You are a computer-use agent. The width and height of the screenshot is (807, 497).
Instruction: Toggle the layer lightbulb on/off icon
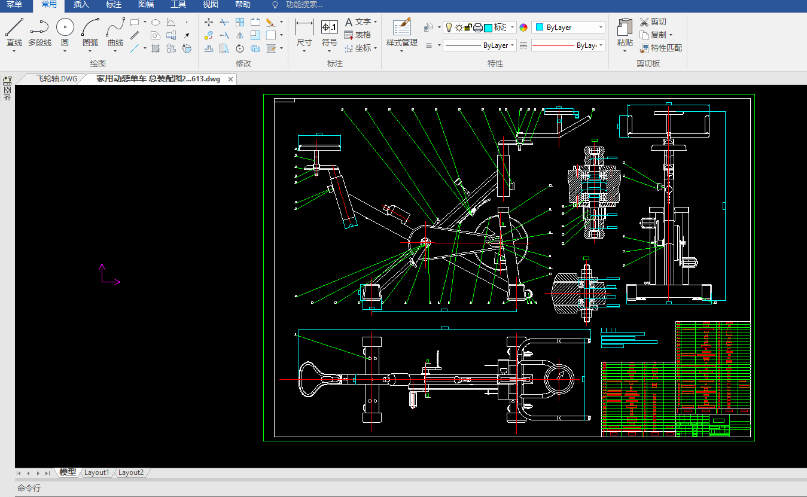coord(449,28)
